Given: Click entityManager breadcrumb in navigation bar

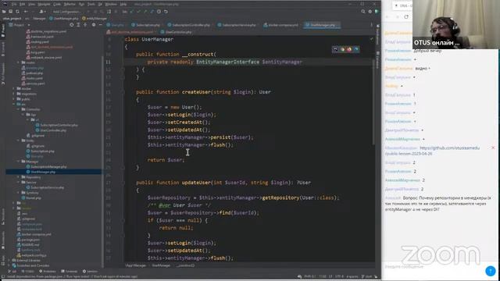Looking at the screenshot, I should (x=95, y=19).
